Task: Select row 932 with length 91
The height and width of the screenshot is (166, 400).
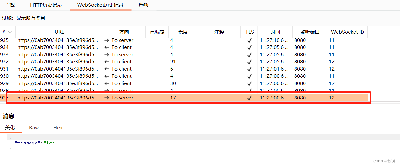Action: click(x=184, y=62)
